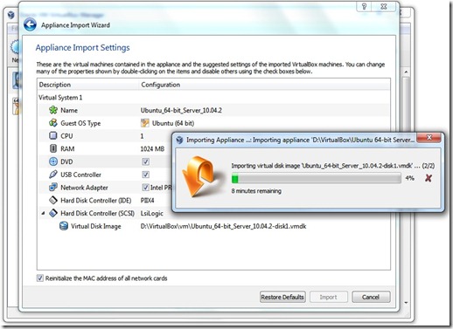This screenshot has width=453, height=329.
Task: Click the name value Ubuntu_64-bit_Server_10.04.2
Action: click(181, 110)
